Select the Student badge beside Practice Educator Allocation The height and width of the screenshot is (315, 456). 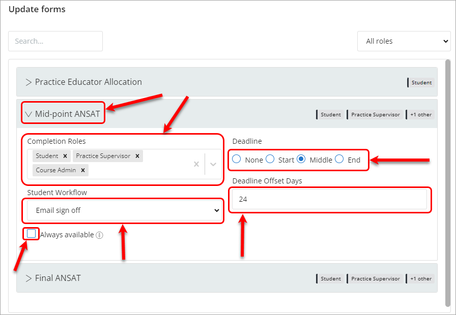(x=421, y=82)
